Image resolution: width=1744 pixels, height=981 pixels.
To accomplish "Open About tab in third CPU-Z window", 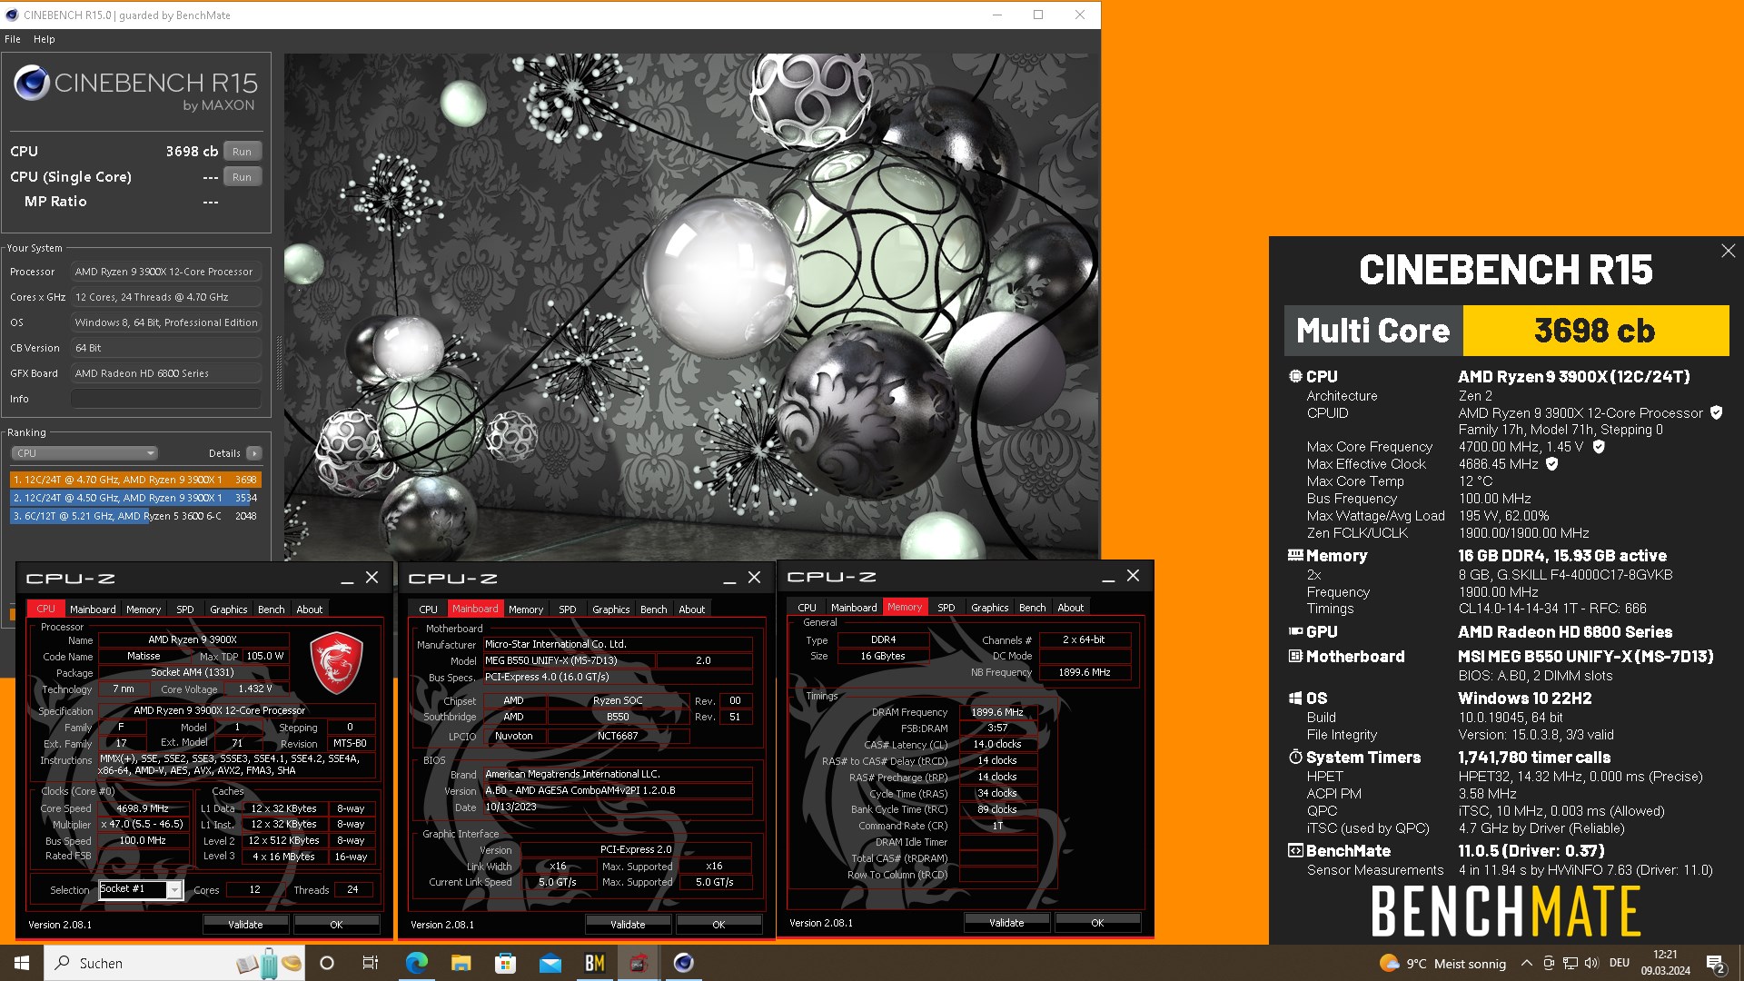I will pyautogui.click(x=1070, y=608).
